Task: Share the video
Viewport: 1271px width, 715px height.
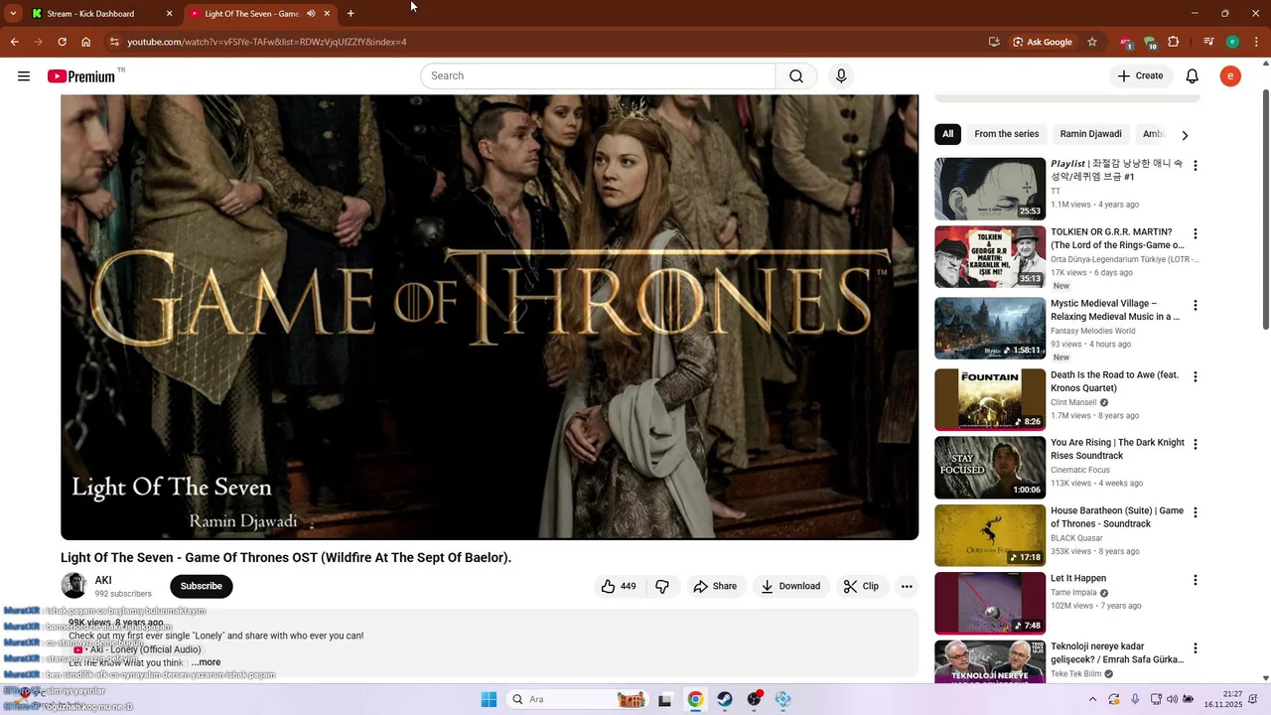Action: point(715,586)
